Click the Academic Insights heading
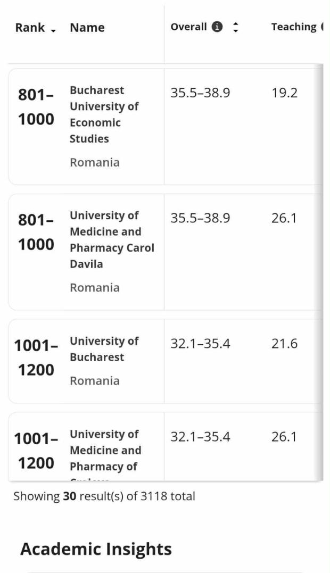 coord(96,549)
